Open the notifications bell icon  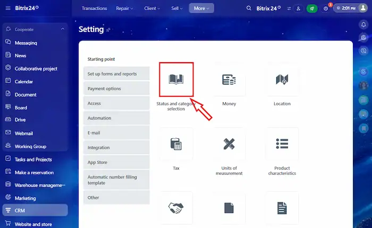coord(363,24)
